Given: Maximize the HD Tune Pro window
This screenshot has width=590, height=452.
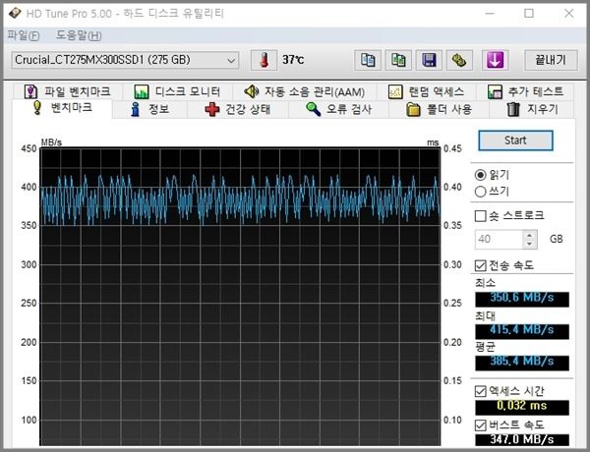Looking at the screenshot, I should (529, 14).
